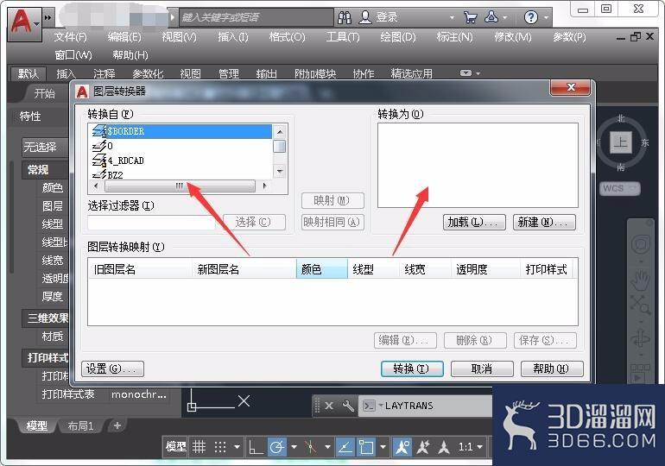
Task: Click the command line customize wrench icon
Action: click(x=348, y=406)
